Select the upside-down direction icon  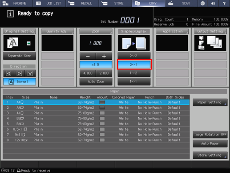coord(30,74)
